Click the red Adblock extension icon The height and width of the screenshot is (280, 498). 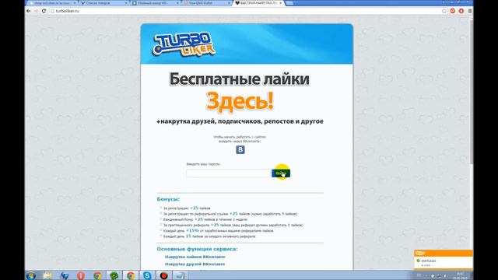pos(453,11)
